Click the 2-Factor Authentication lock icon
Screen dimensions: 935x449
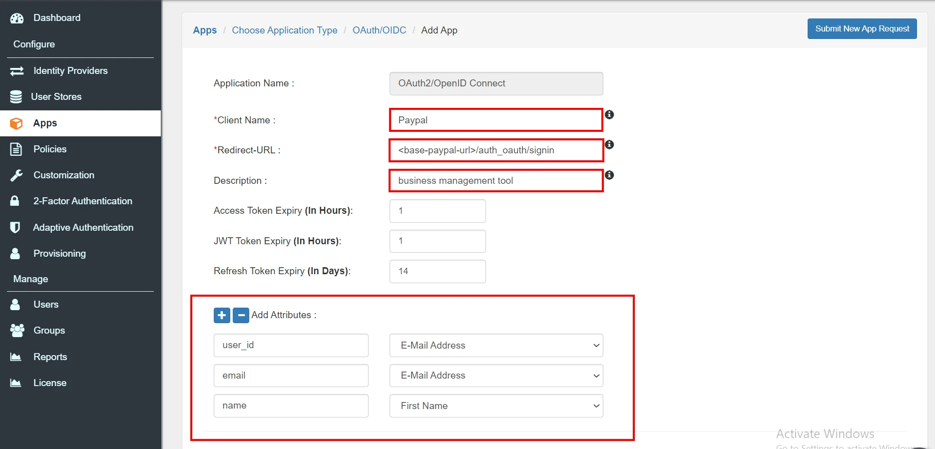pos(15,201)
